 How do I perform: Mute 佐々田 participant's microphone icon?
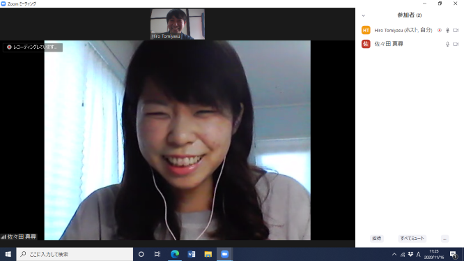click(447, 44)
